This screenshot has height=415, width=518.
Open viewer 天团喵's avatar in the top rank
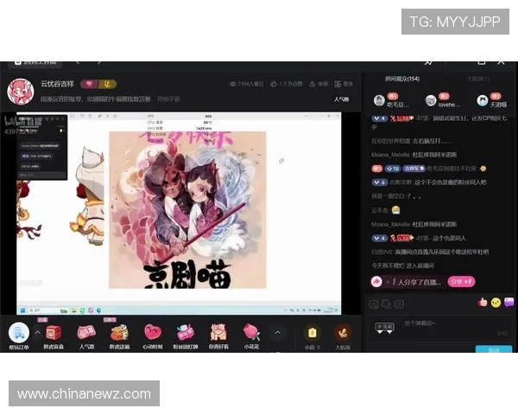pos(483,100)
